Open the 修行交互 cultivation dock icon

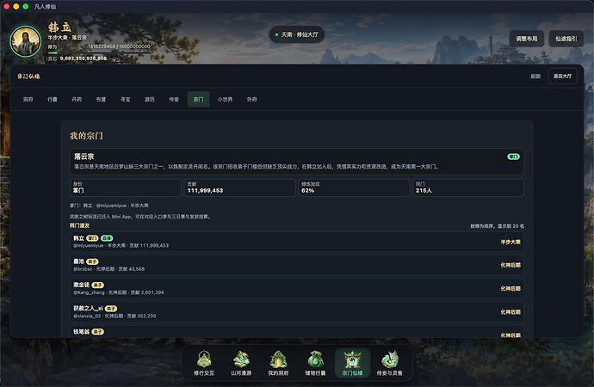[x=204, y=363]
